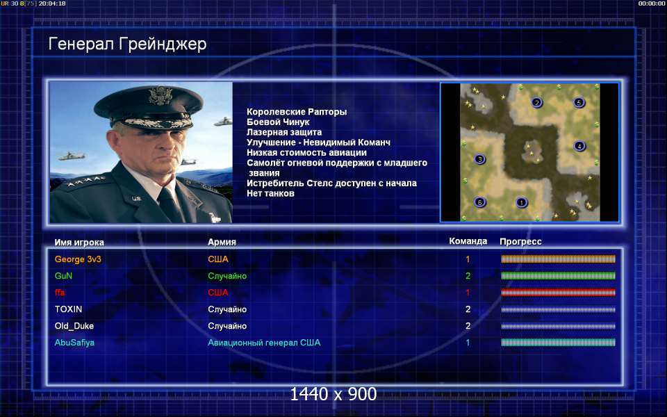
Task: Click team number 1 in ffa's row
Action: click(468, 293)
